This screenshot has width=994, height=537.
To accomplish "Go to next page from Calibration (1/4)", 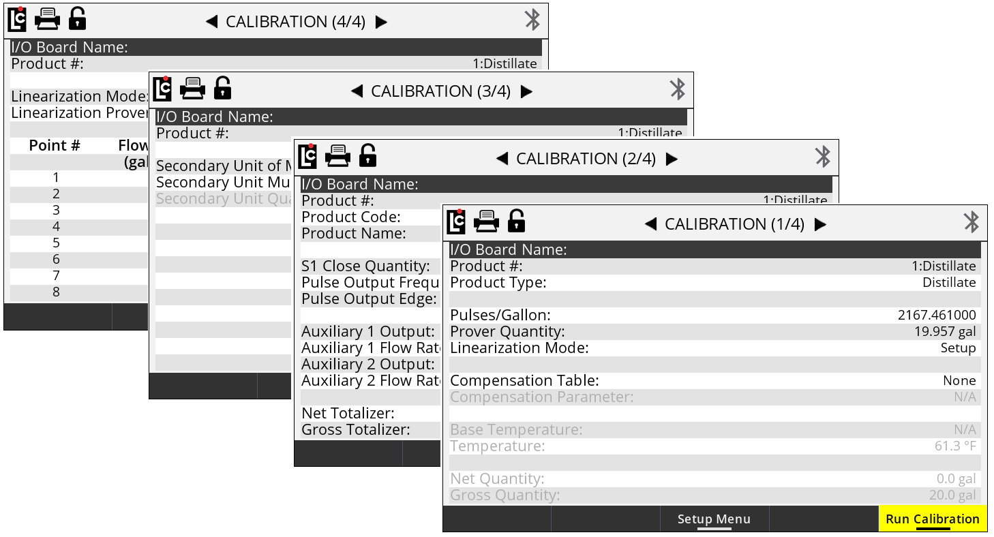I will click(821, 224).
